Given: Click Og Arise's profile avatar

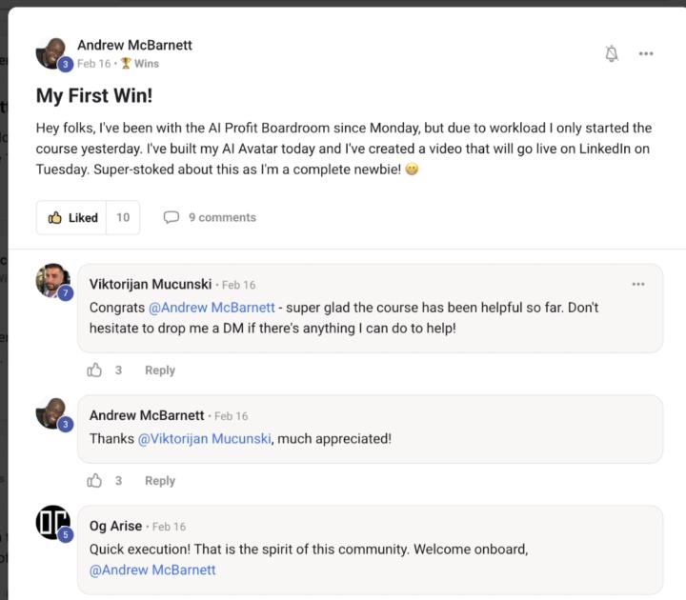Looking at the screenshot, I should (x=51, y=522).
